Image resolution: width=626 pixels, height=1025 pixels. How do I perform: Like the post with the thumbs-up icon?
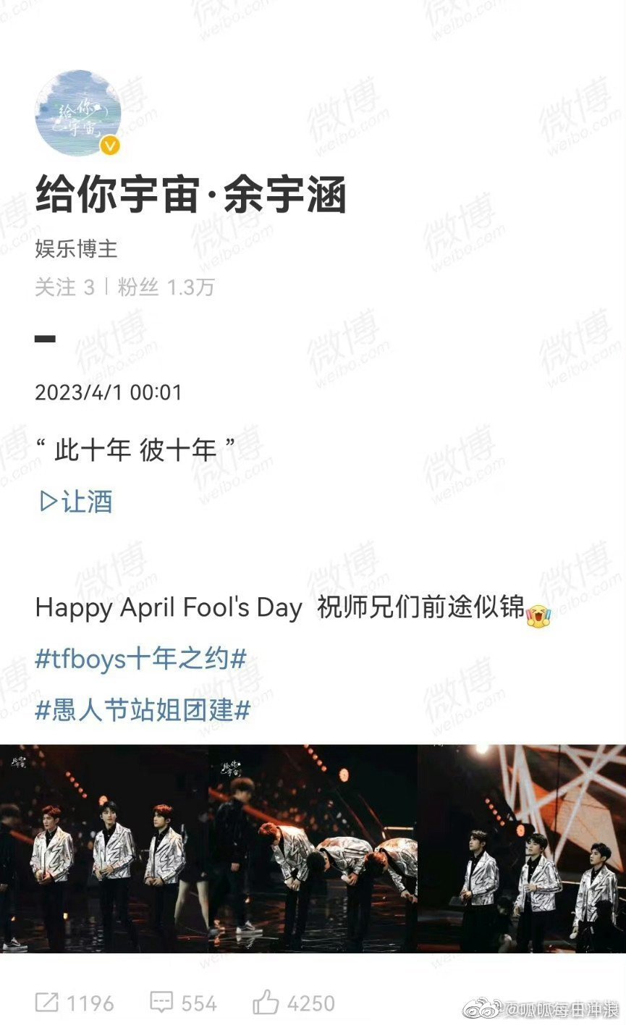[266, 1002]
